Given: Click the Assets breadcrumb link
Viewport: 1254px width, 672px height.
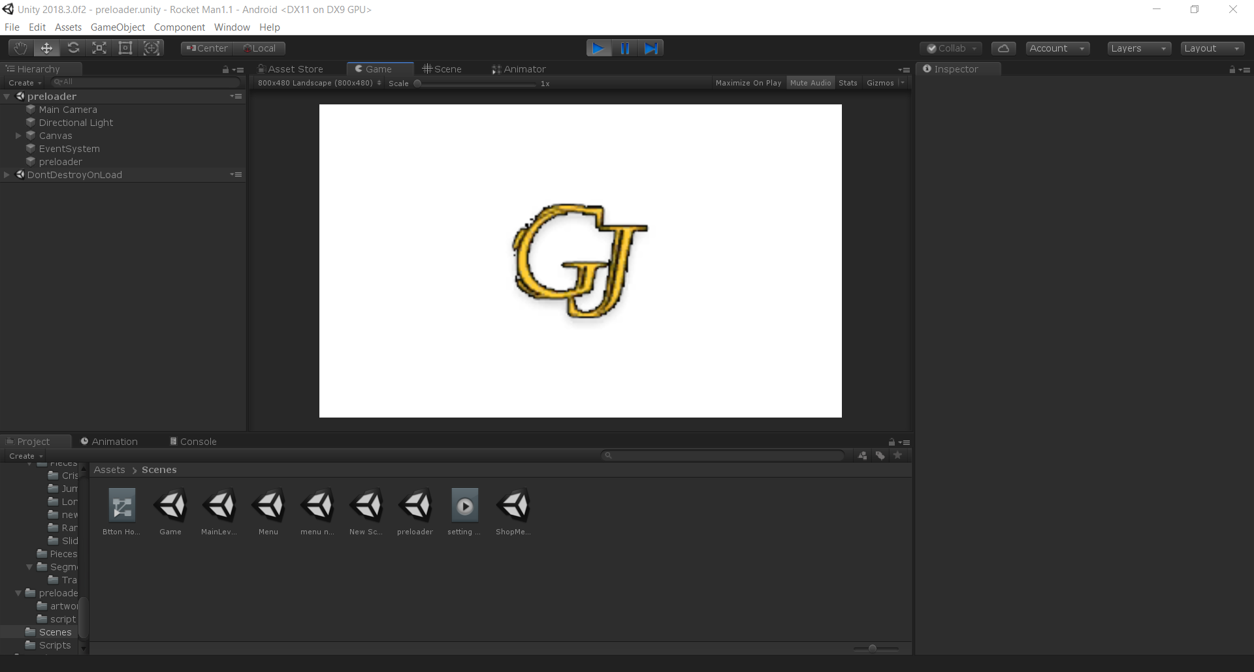Looking at the screenshot, I should (x=108, y=469).
